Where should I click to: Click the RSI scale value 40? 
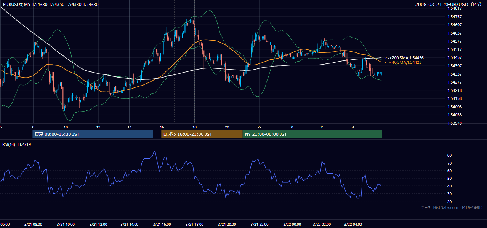click(x=450, y=186)
